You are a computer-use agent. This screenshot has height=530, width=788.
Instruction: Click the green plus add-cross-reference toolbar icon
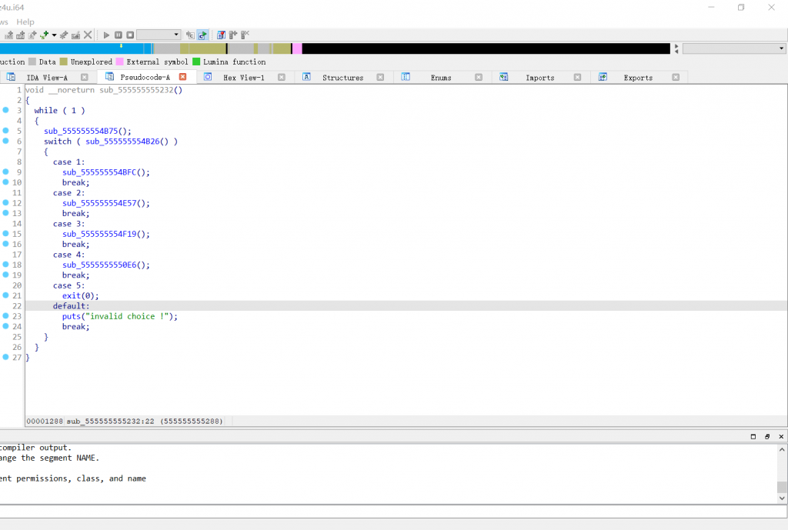[x=44, y=35]
